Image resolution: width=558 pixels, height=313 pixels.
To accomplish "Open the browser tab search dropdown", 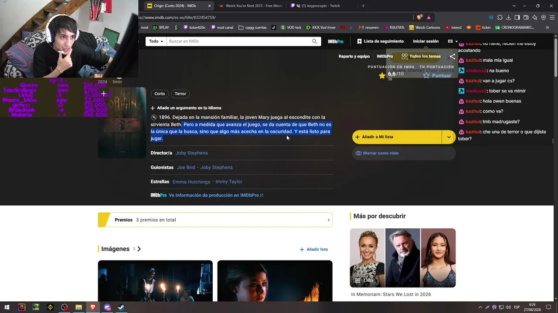I will (x=514, y=6).
